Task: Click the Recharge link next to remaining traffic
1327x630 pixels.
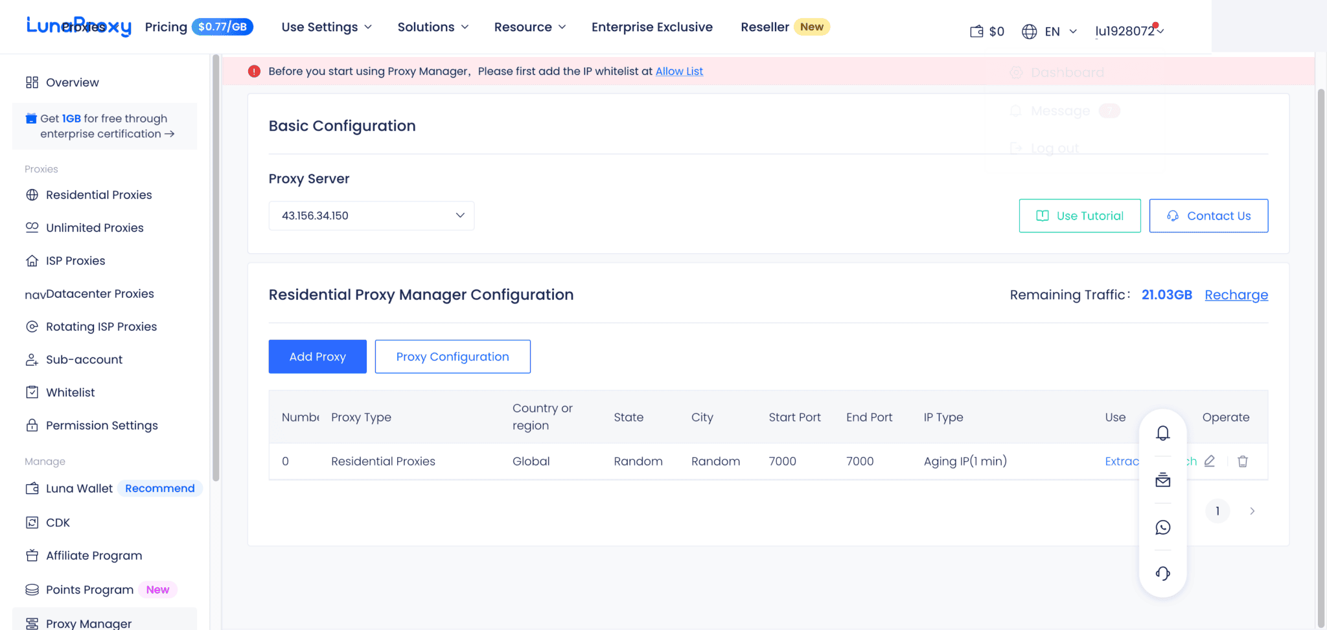Action: tap(1236, 295)
